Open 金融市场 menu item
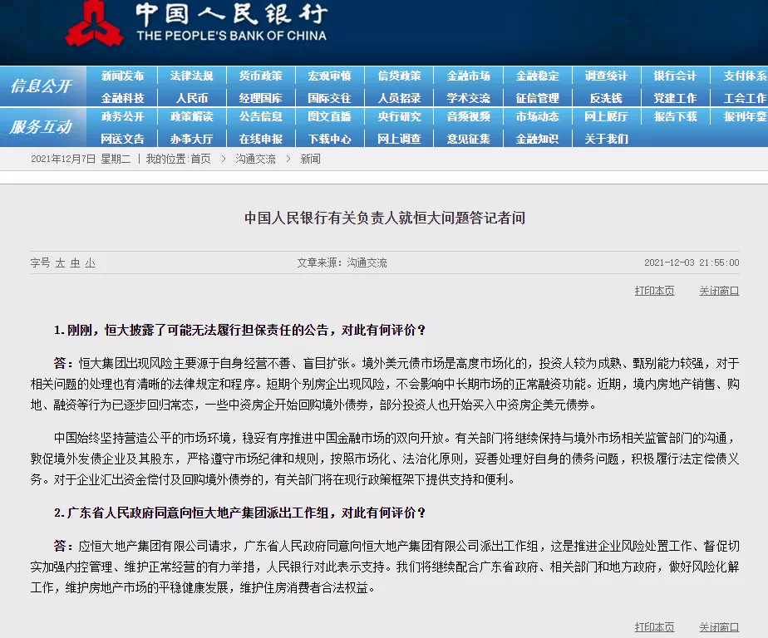The height and width of the screenshot is (638, 768). pos(468,76)
